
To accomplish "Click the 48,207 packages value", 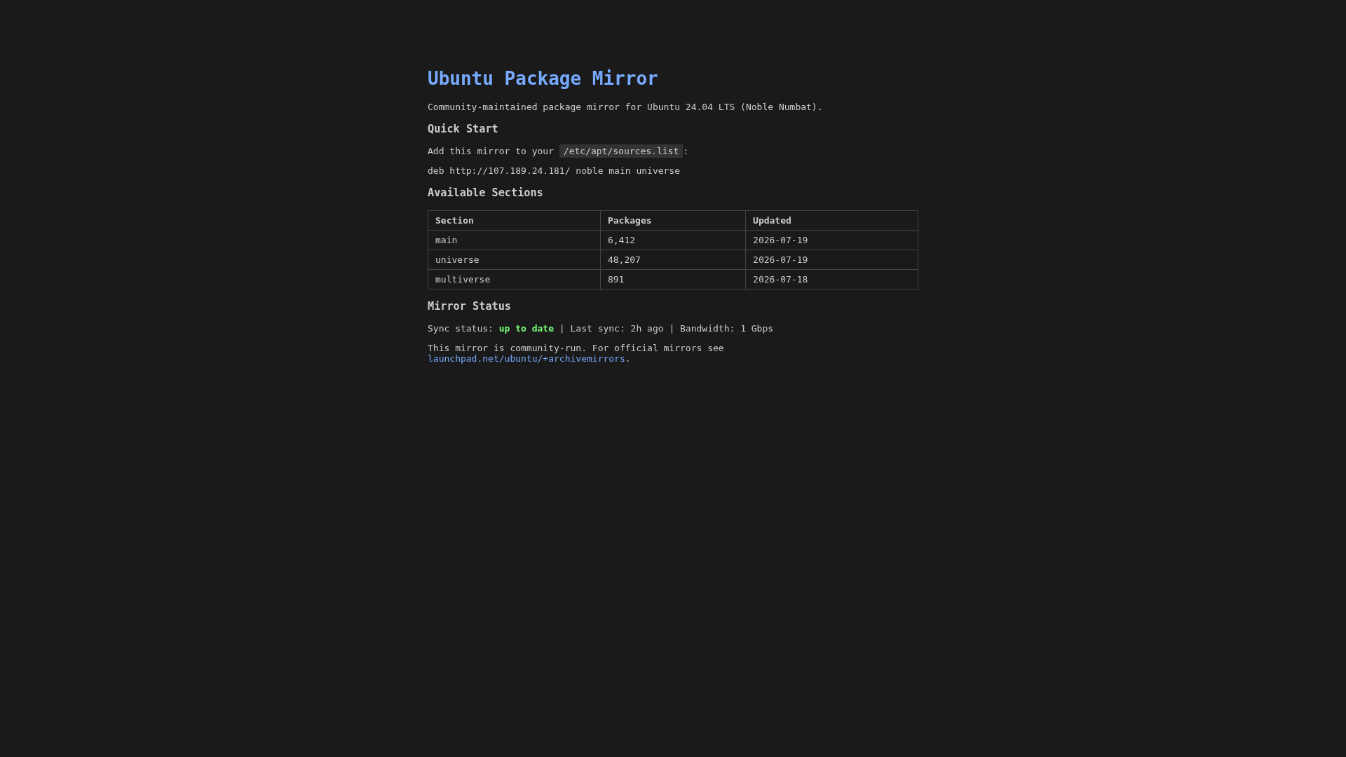I will point(624,260).
